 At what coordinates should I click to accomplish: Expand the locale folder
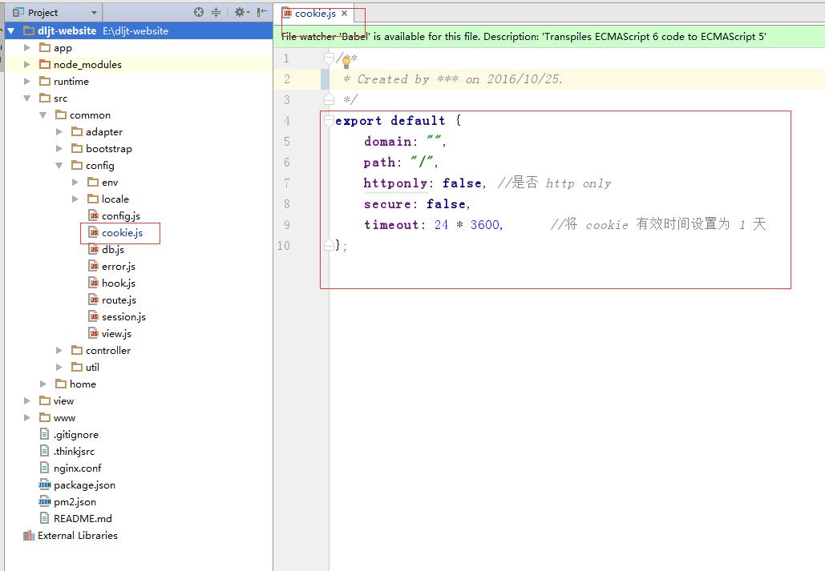pyautogui.click(x=75, y=199)
